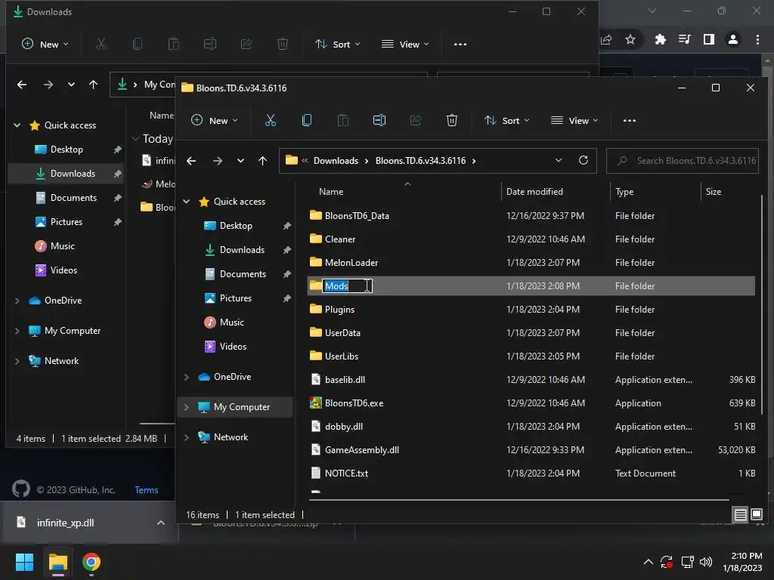Open See more menu in Downloads window
This screenshot has width=774, height=580.
point(460,45)
